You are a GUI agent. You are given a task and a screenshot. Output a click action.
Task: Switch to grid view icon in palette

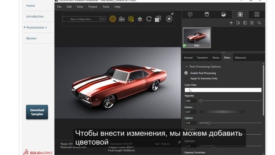(252, 23)
